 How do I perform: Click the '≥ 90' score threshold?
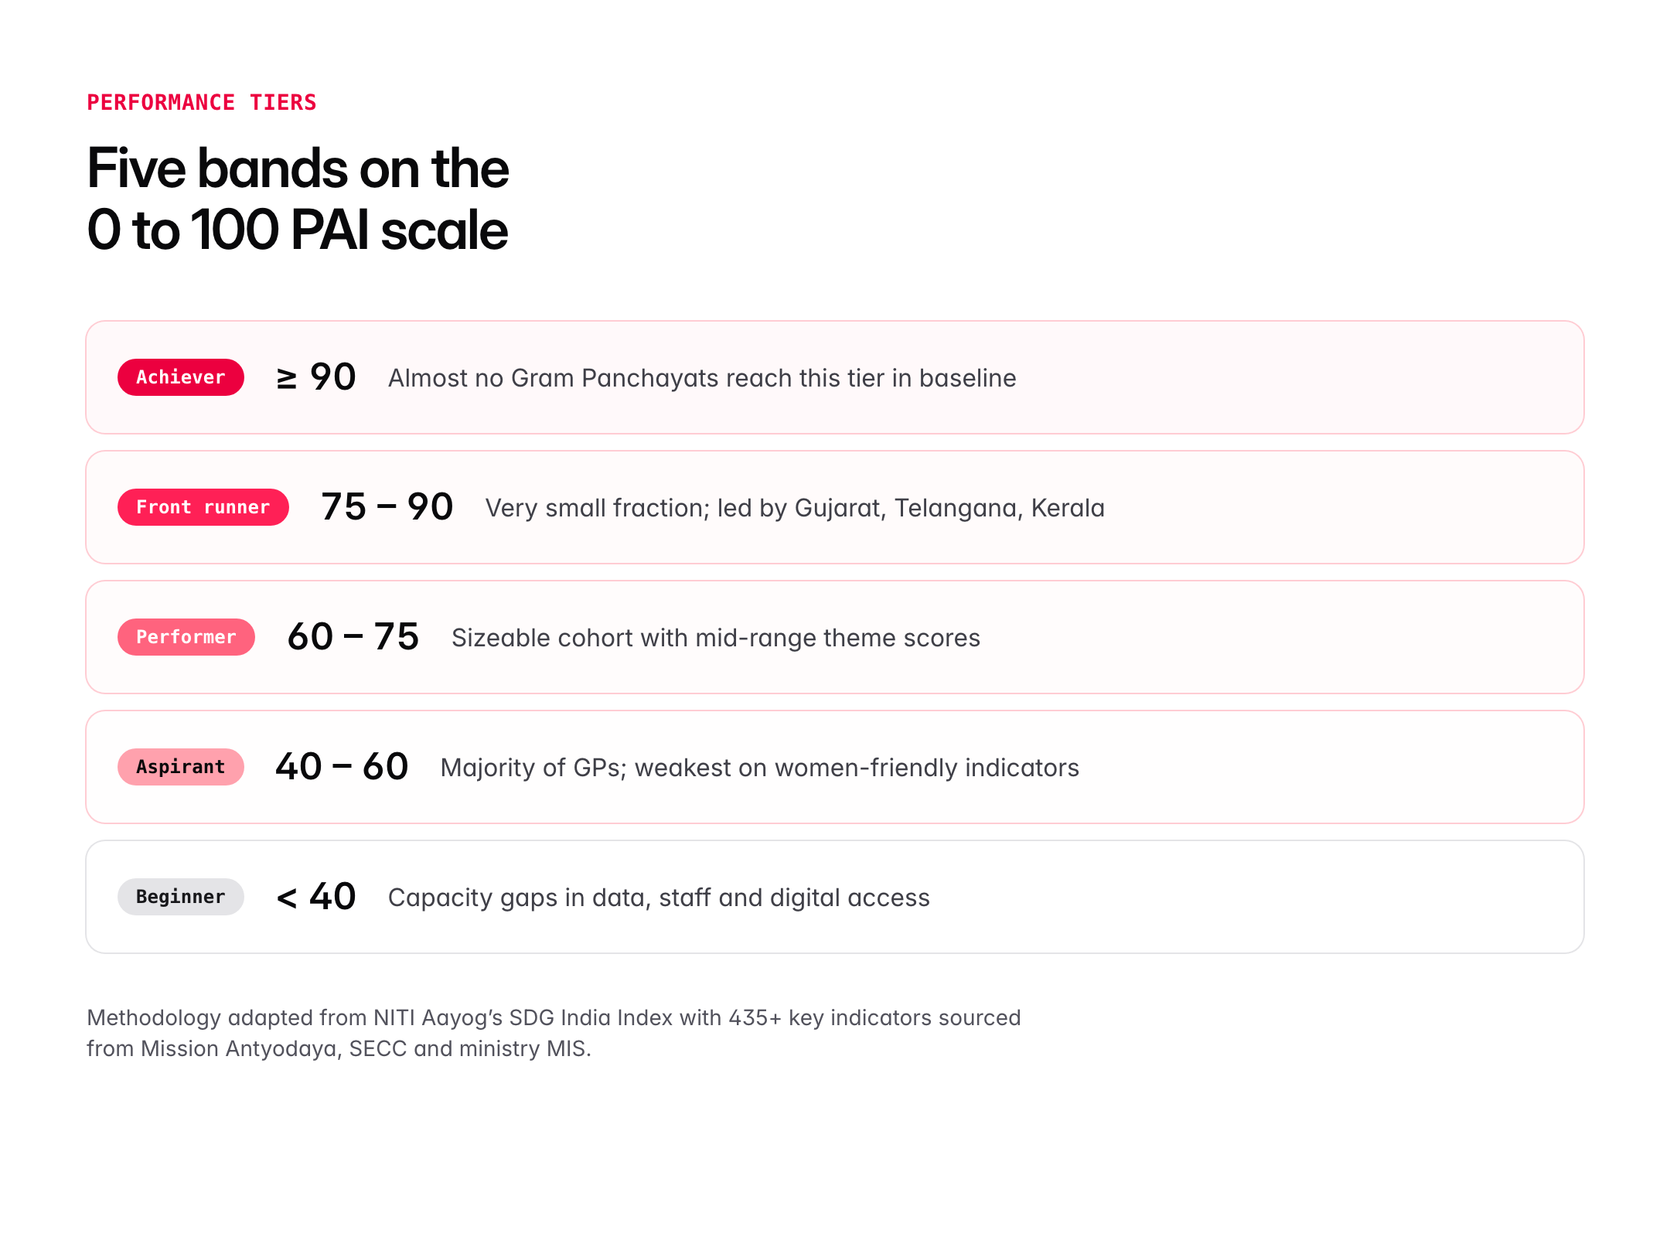[x=316, y=377]
